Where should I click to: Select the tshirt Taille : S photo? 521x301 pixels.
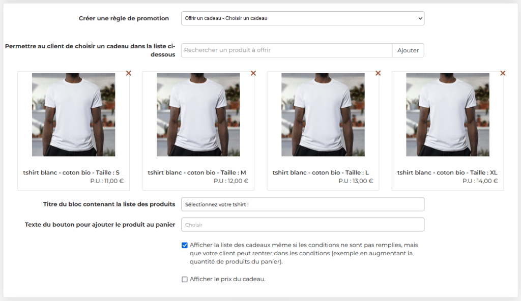(x=73, y=114)
